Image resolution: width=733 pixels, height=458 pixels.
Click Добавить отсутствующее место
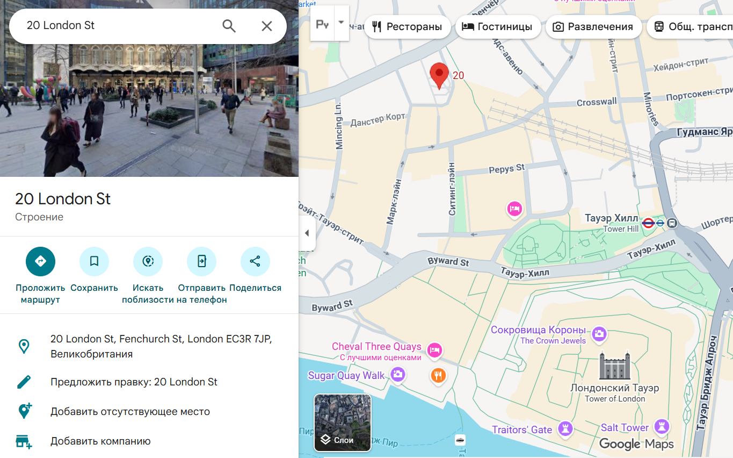coord(149,412)
